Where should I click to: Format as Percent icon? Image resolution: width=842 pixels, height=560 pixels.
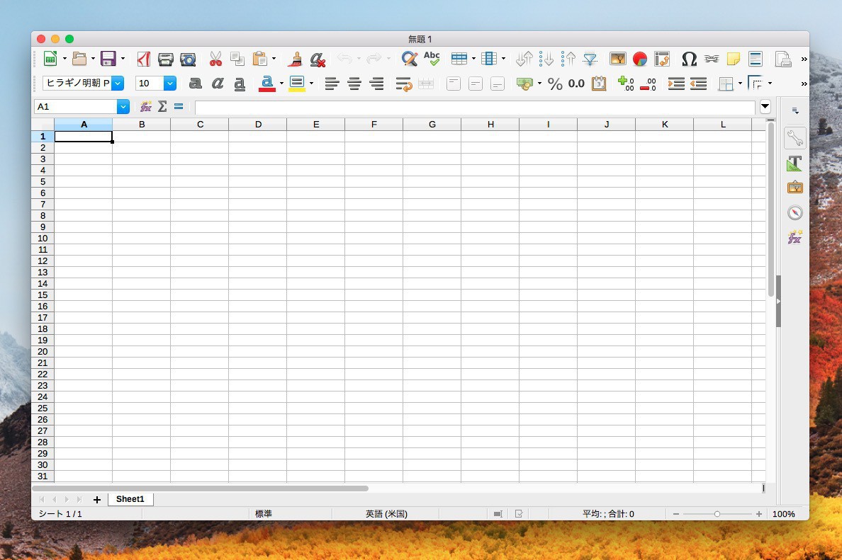[555, 84]
